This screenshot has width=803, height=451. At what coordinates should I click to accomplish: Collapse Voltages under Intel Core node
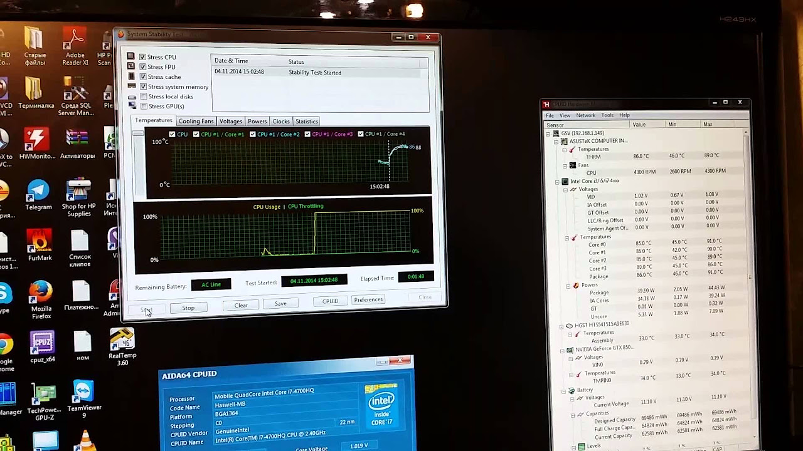click(565, 189)
